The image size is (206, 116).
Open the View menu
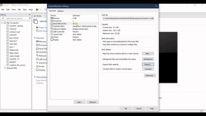(x=14, y=10)
